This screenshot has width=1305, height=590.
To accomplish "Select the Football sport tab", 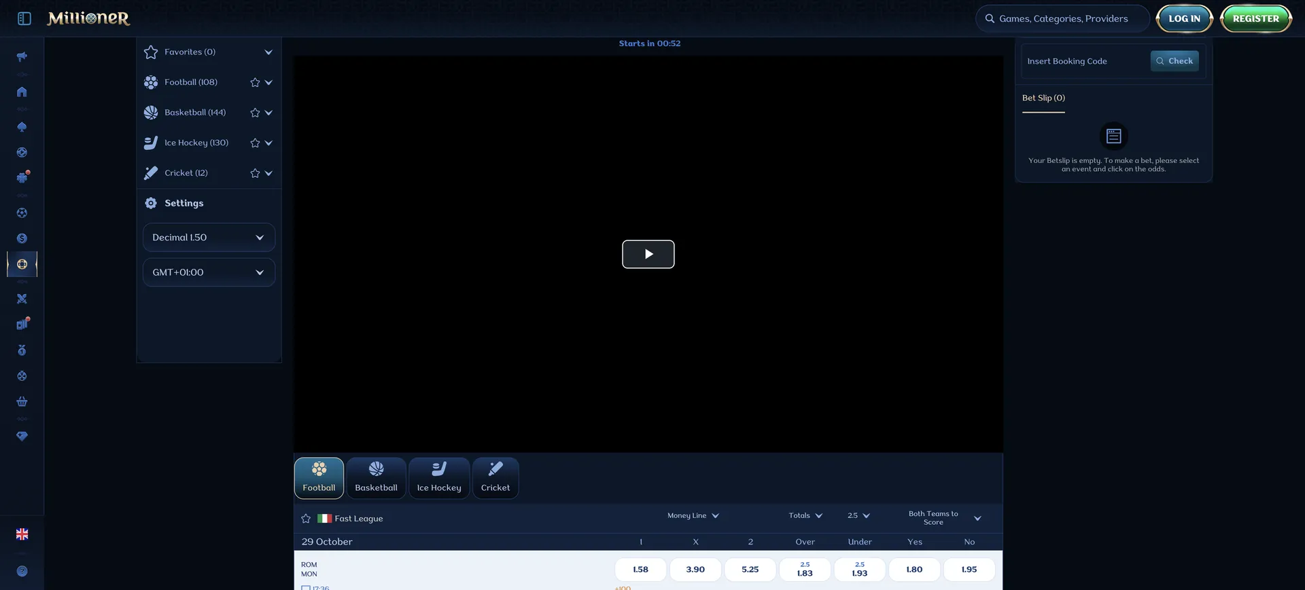I will pos(319,478).
